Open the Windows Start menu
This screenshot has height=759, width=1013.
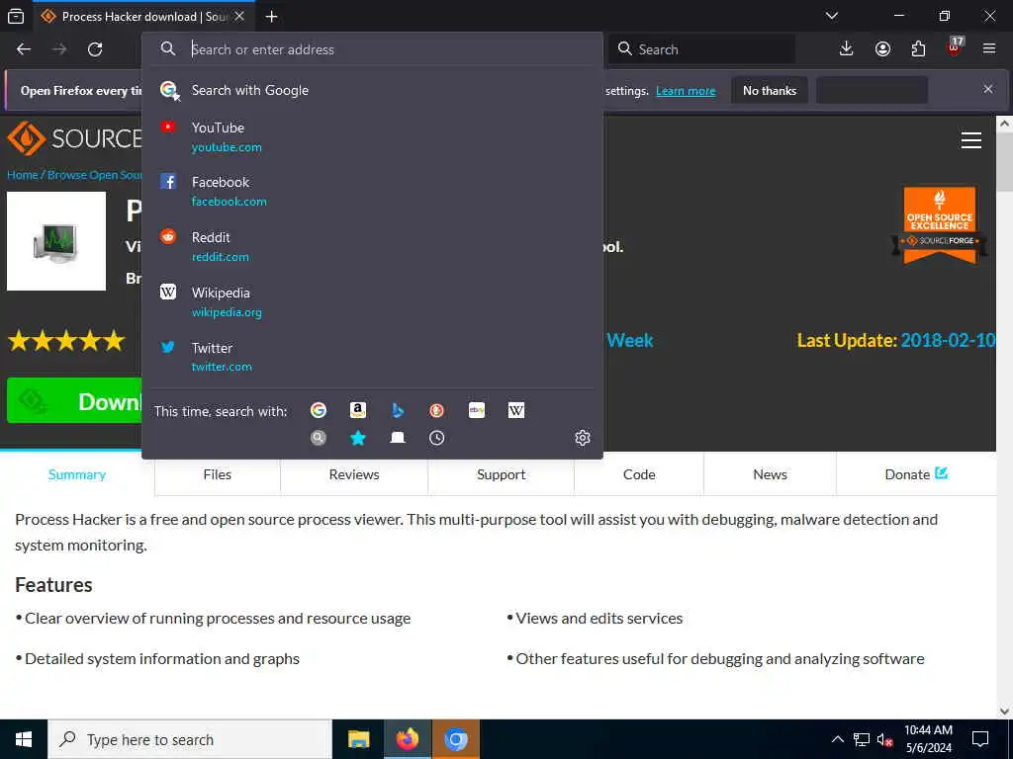tap(24, 739)
